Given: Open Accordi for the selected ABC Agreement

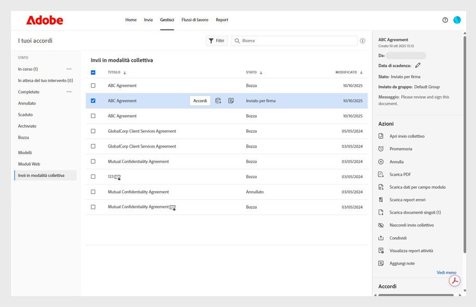Looking at the screenshot, I should pyautogui.click(x=200, y=100).
